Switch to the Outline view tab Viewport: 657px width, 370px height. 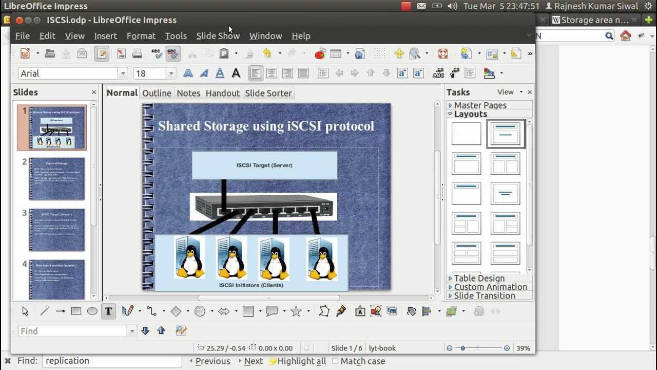tap(157, 93)
